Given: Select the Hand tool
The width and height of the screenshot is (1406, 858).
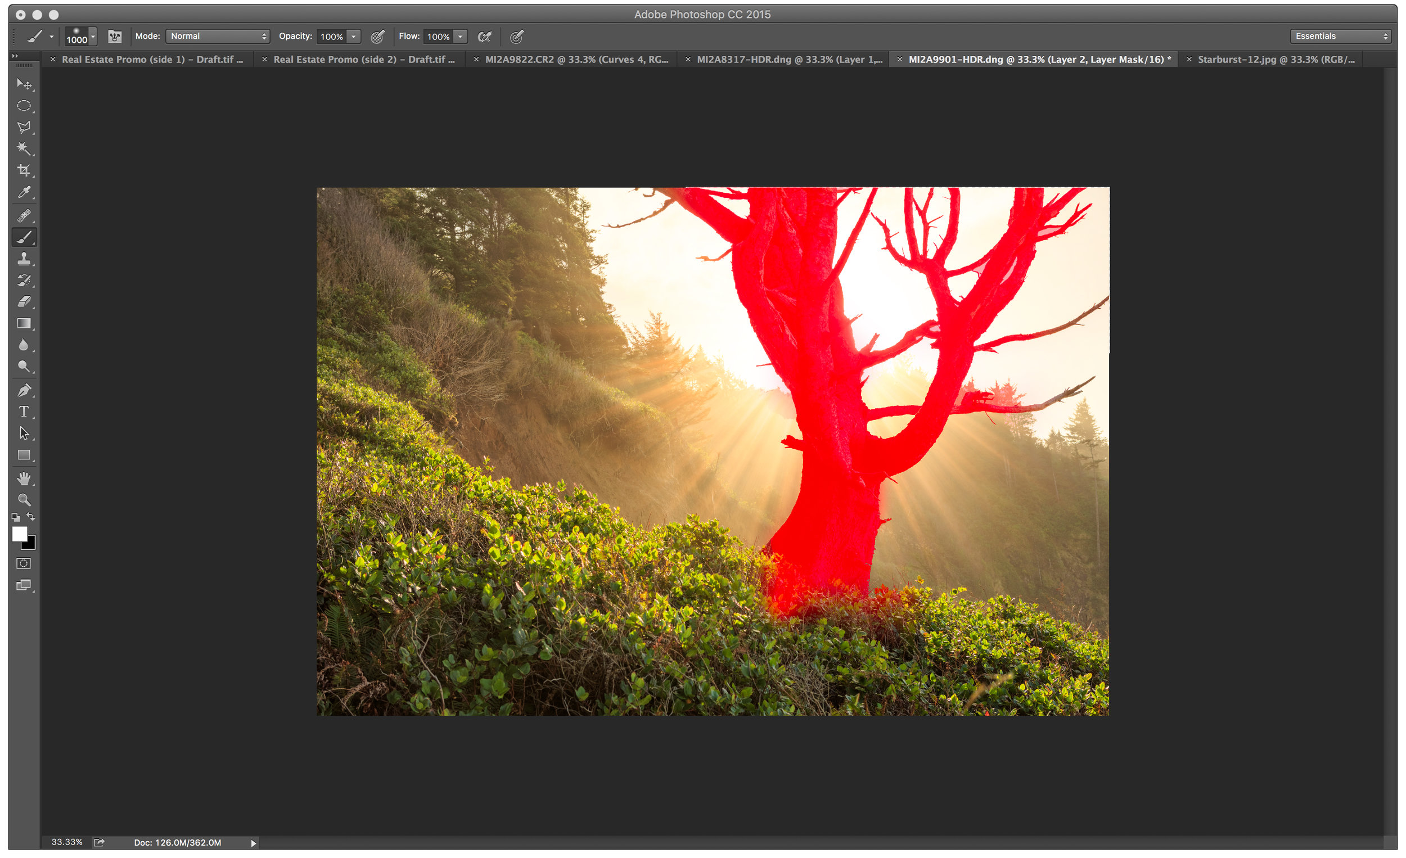Looking at the screenshot, I should point(24,478).
